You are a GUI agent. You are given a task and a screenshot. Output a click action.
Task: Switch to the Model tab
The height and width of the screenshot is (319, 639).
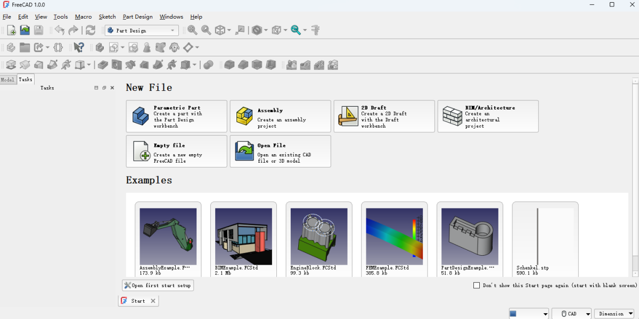coord(7,80)
